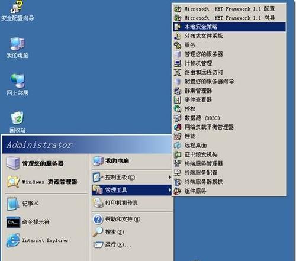Click the 我的电脑 icon in Start menu
Viewport: 296px width, 261px height.
pos(98,161)
